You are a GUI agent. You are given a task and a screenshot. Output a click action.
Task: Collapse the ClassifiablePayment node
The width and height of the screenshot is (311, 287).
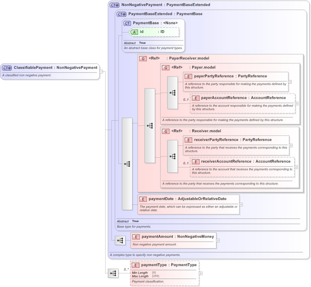coord(101,71)
